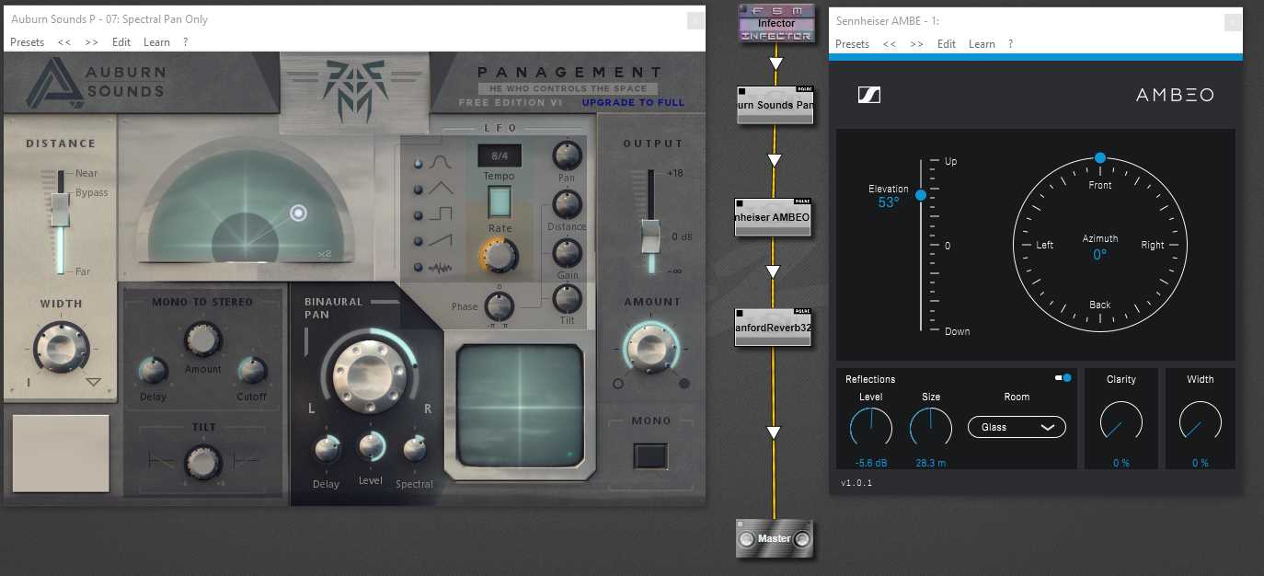Viewport: 1264px width, 576px height.
Task: Click the Sennheiser logo icon
Action: point(869,95)
